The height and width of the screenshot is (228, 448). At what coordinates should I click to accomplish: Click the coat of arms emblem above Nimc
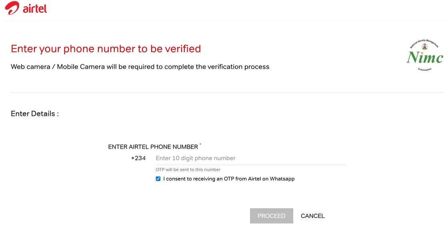point(425,46)
